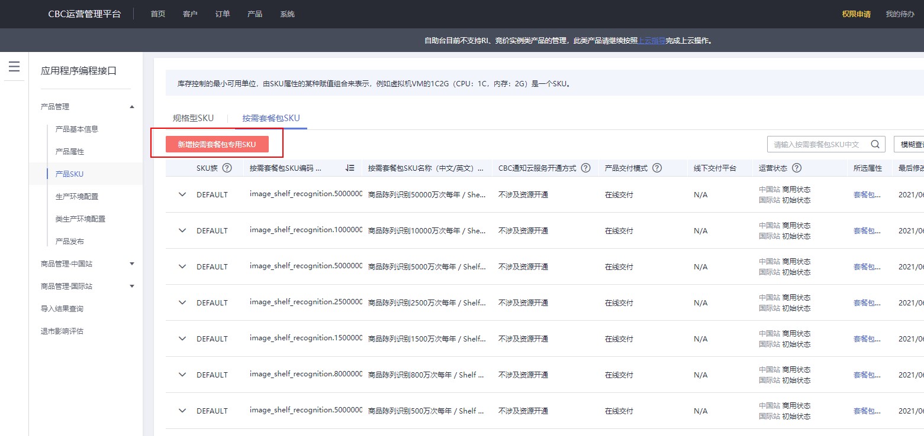The image size is (924, 436).
Task: Open the 客户 top menu
Action: pyautogui.click(x=190, y=14)
